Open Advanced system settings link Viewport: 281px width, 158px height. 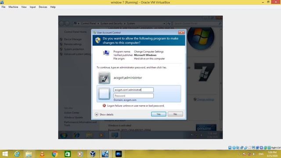coord(77,54)
